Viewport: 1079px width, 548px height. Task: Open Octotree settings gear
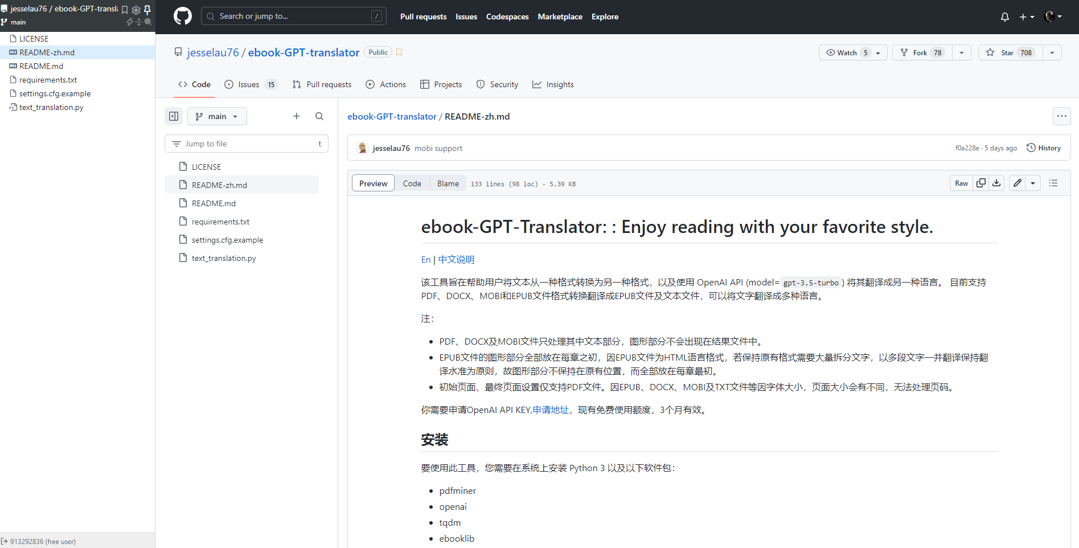pyautogui.click(x=136, y=10)
